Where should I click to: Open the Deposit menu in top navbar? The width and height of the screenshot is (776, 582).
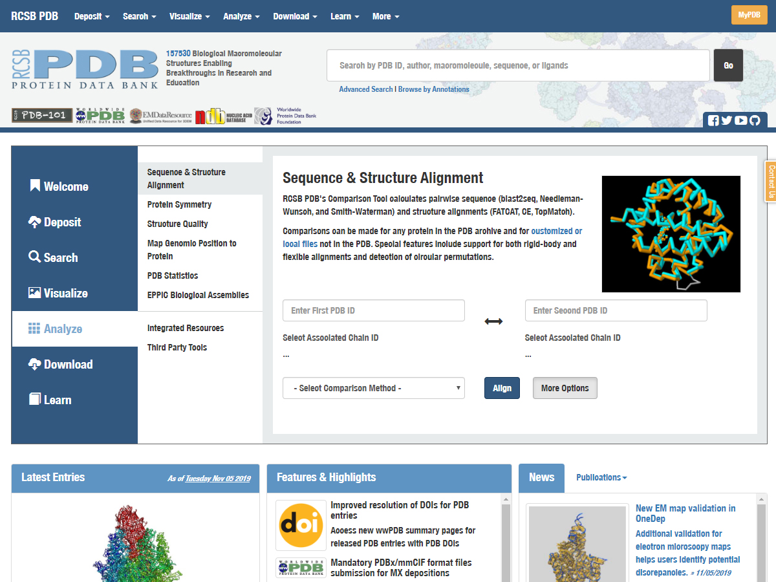click(92, 16)
